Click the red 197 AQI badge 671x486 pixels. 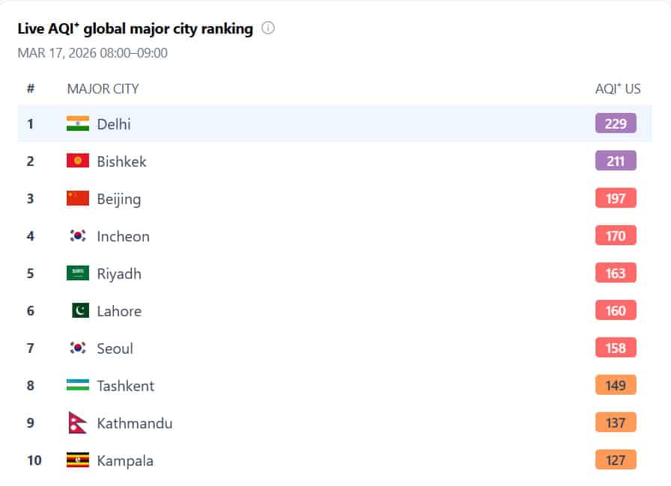tap(616, 198)
